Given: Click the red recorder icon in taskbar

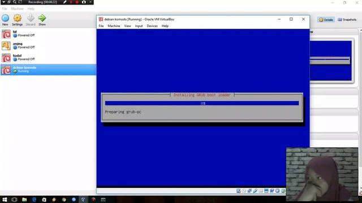Looking at the screenshot, I should [93, 200].
